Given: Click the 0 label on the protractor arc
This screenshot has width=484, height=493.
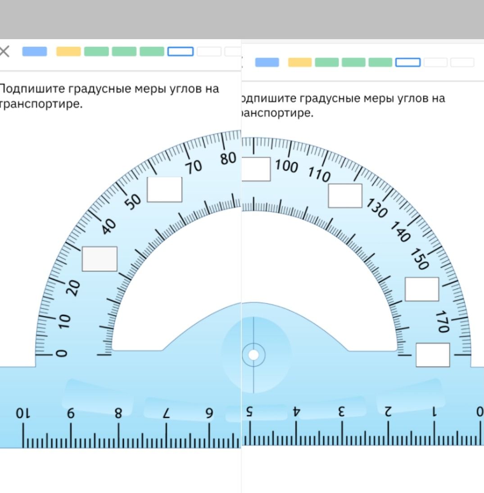Looking at the screenshot, I should click(62, 353).
